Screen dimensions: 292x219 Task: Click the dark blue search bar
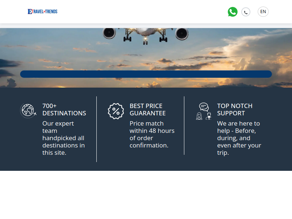pyautogui.click(x=146, y=74)
